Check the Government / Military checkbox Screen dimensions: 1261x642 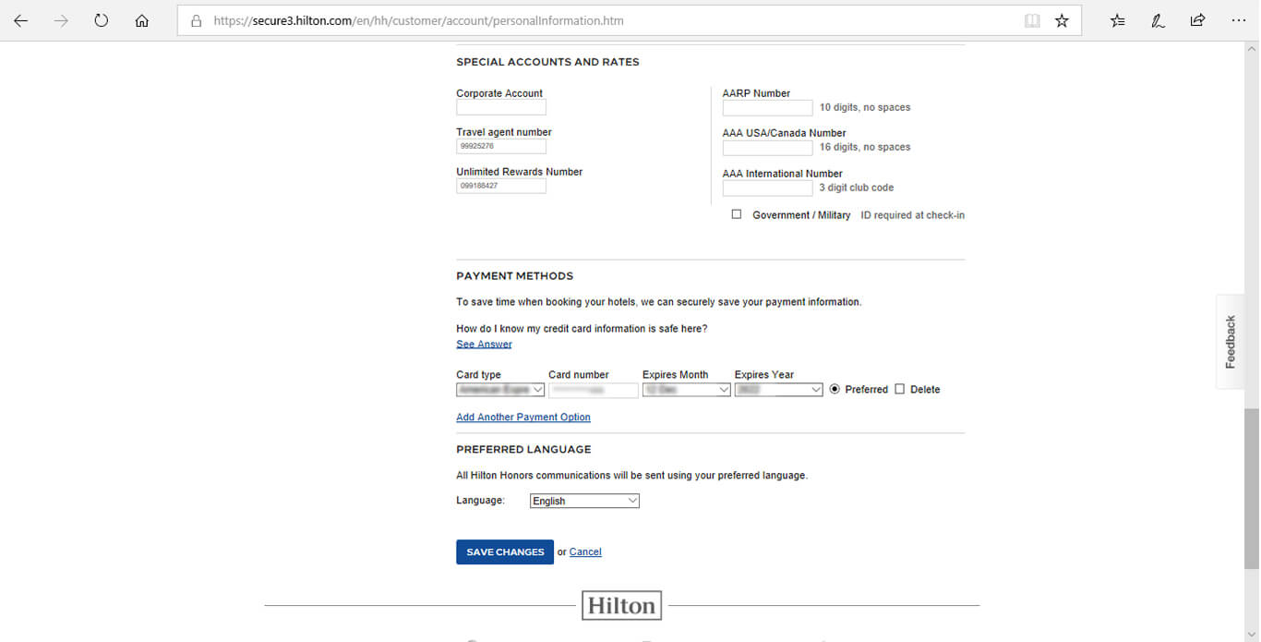point(736,214)
